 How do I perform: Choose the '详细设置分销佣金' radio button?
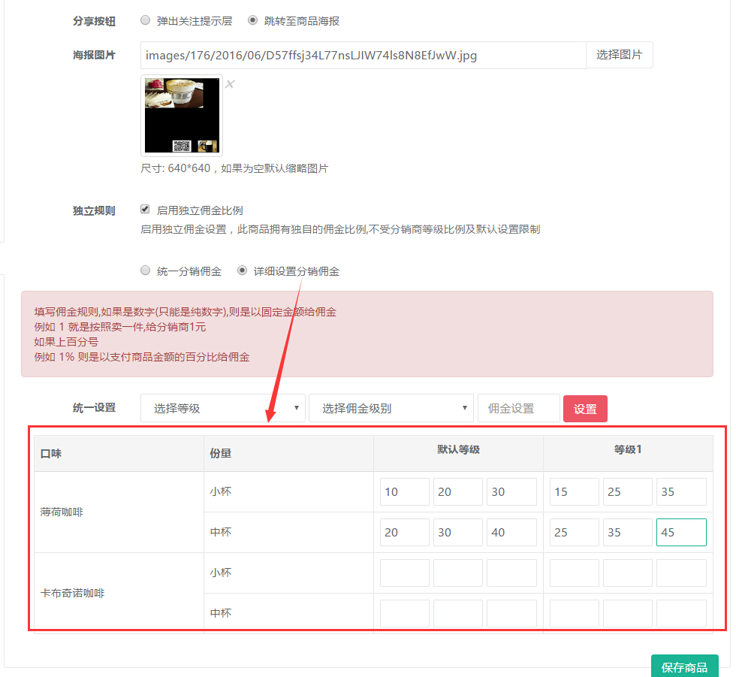[x=242, y=270]
